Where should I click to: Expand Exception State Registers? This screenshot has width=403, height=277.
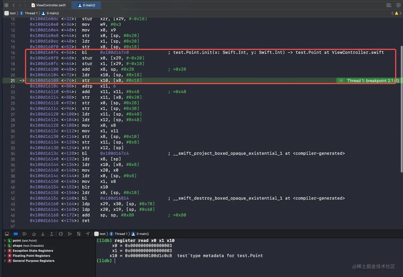click(x=5, y=251)
